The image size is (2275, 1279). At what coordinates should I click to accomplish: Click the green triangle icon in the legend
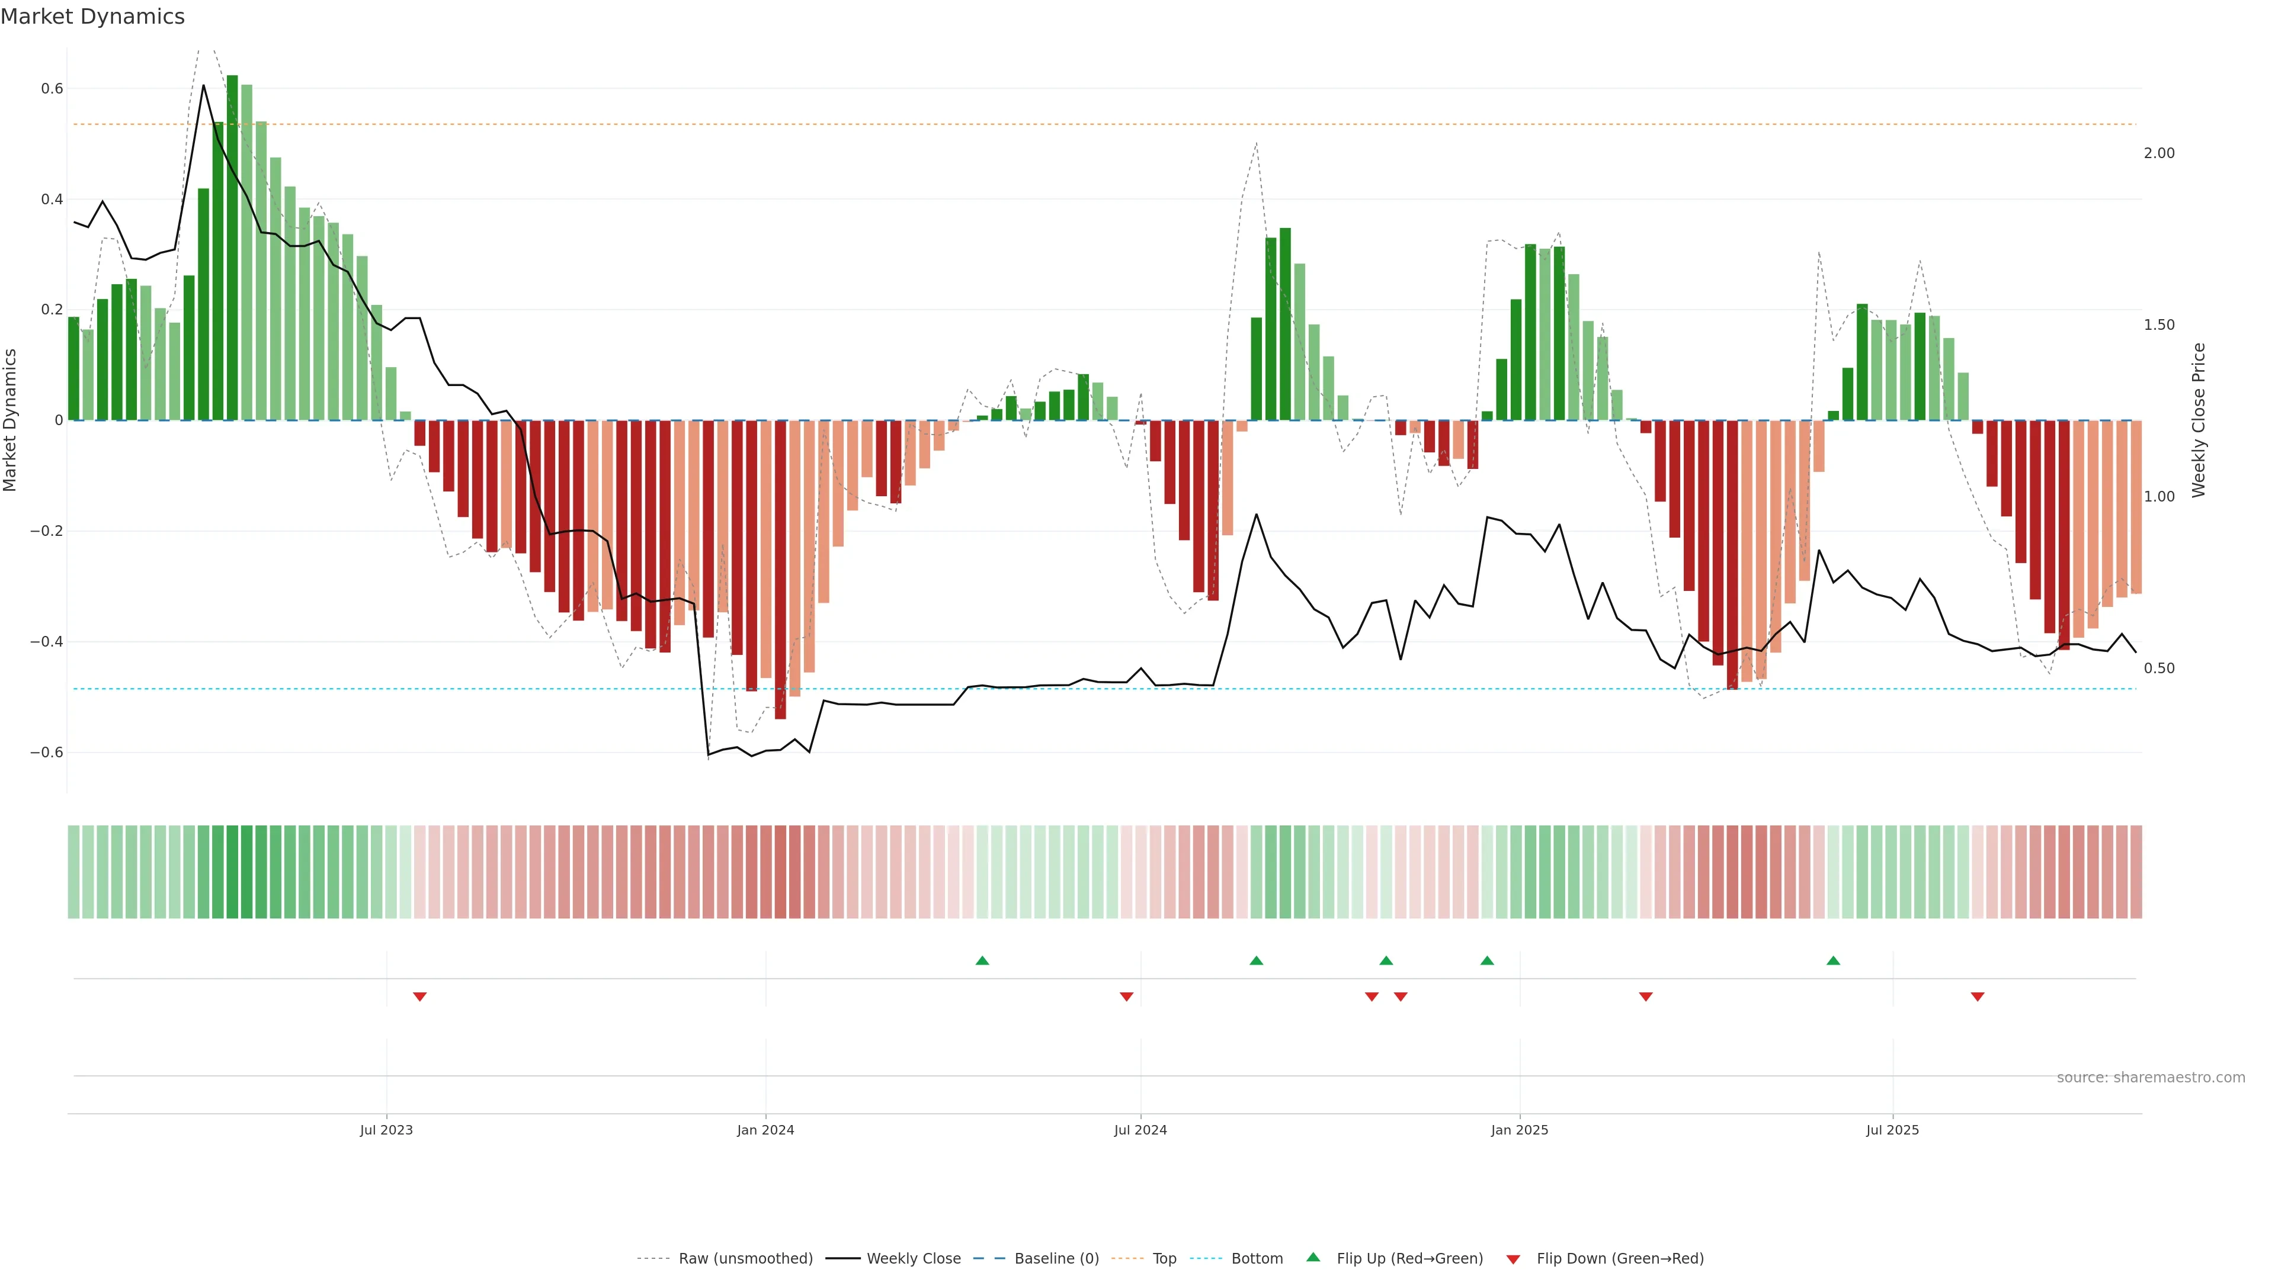tap(1313, 1257)
